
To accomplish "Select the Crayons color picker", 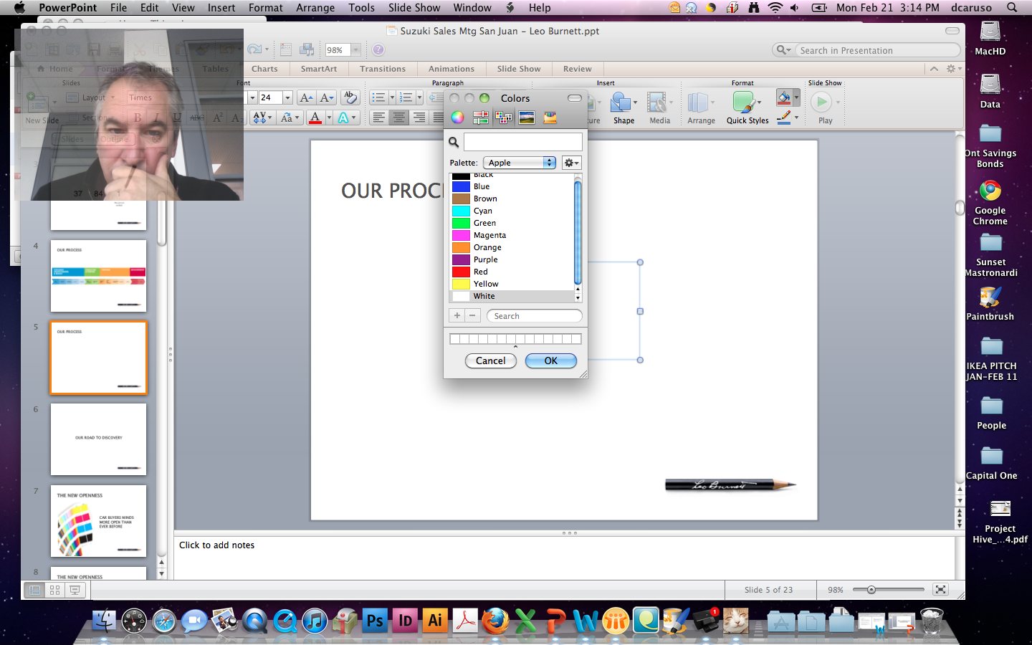I will 550,118.
